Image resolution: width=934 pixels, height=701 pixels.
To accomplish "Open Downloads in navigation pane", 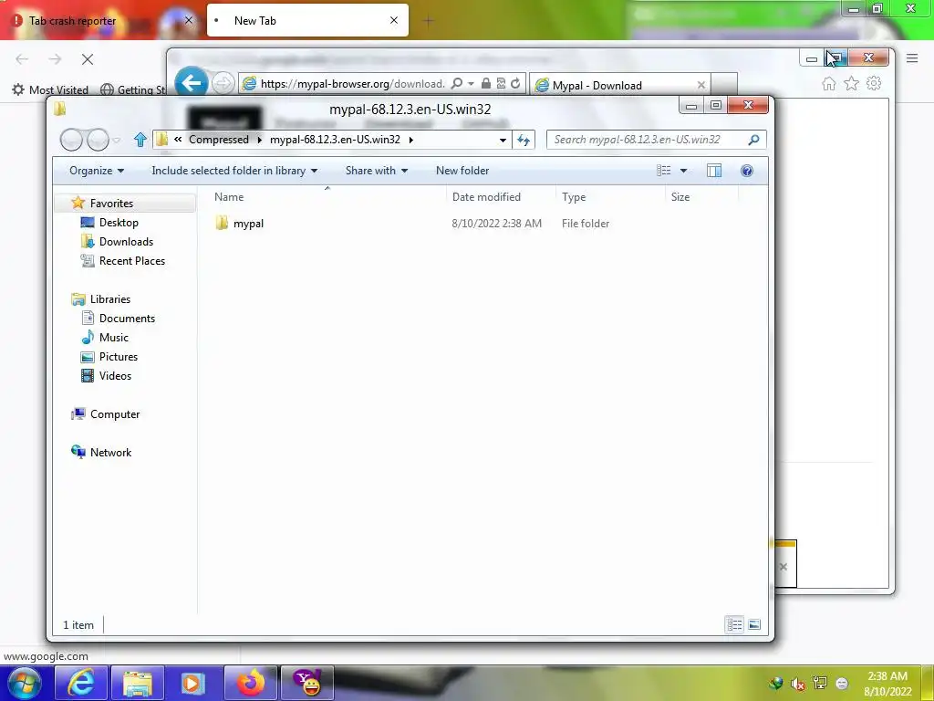I will [x=126, y=241].
